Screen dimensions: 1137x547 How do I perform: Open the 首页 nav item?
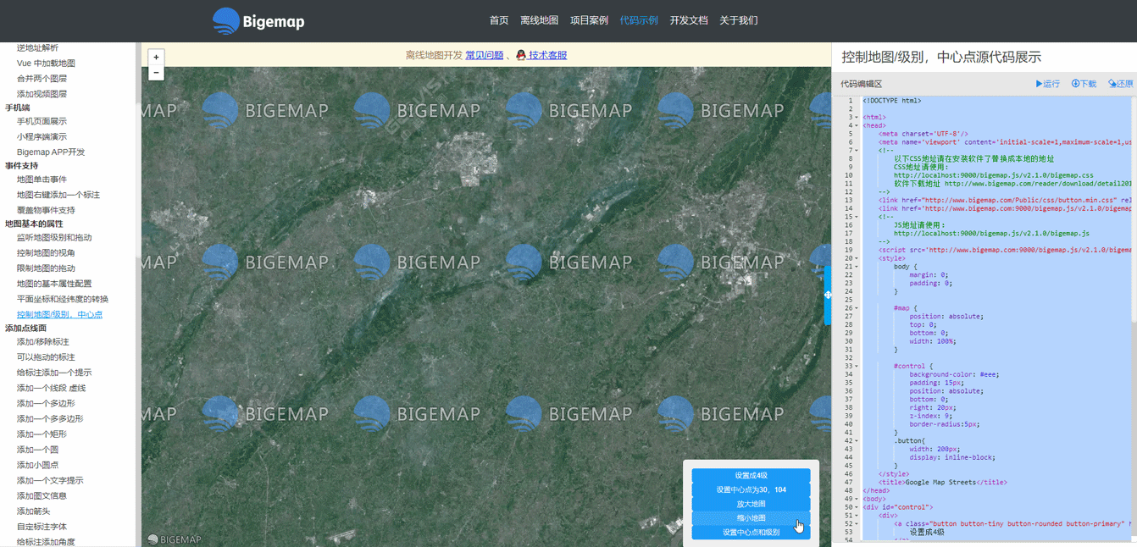[499, 20]
